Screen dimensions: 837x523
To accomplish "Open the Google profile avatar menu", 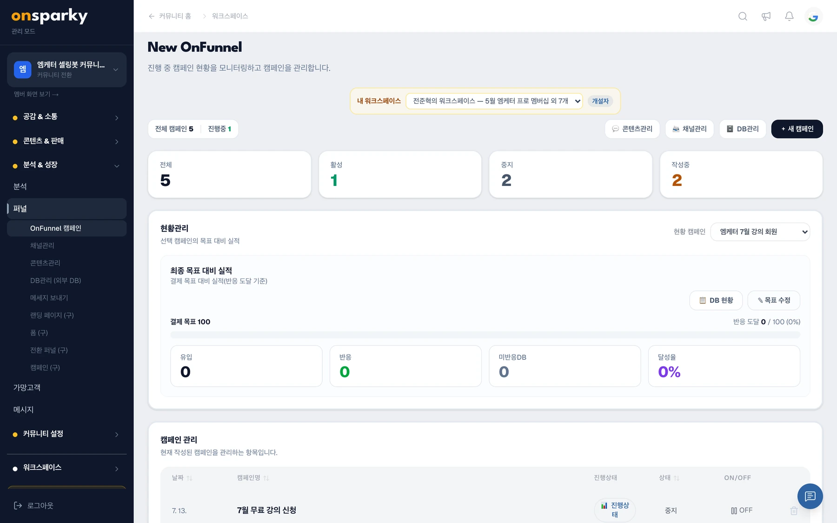I will [x=813, y=16].
